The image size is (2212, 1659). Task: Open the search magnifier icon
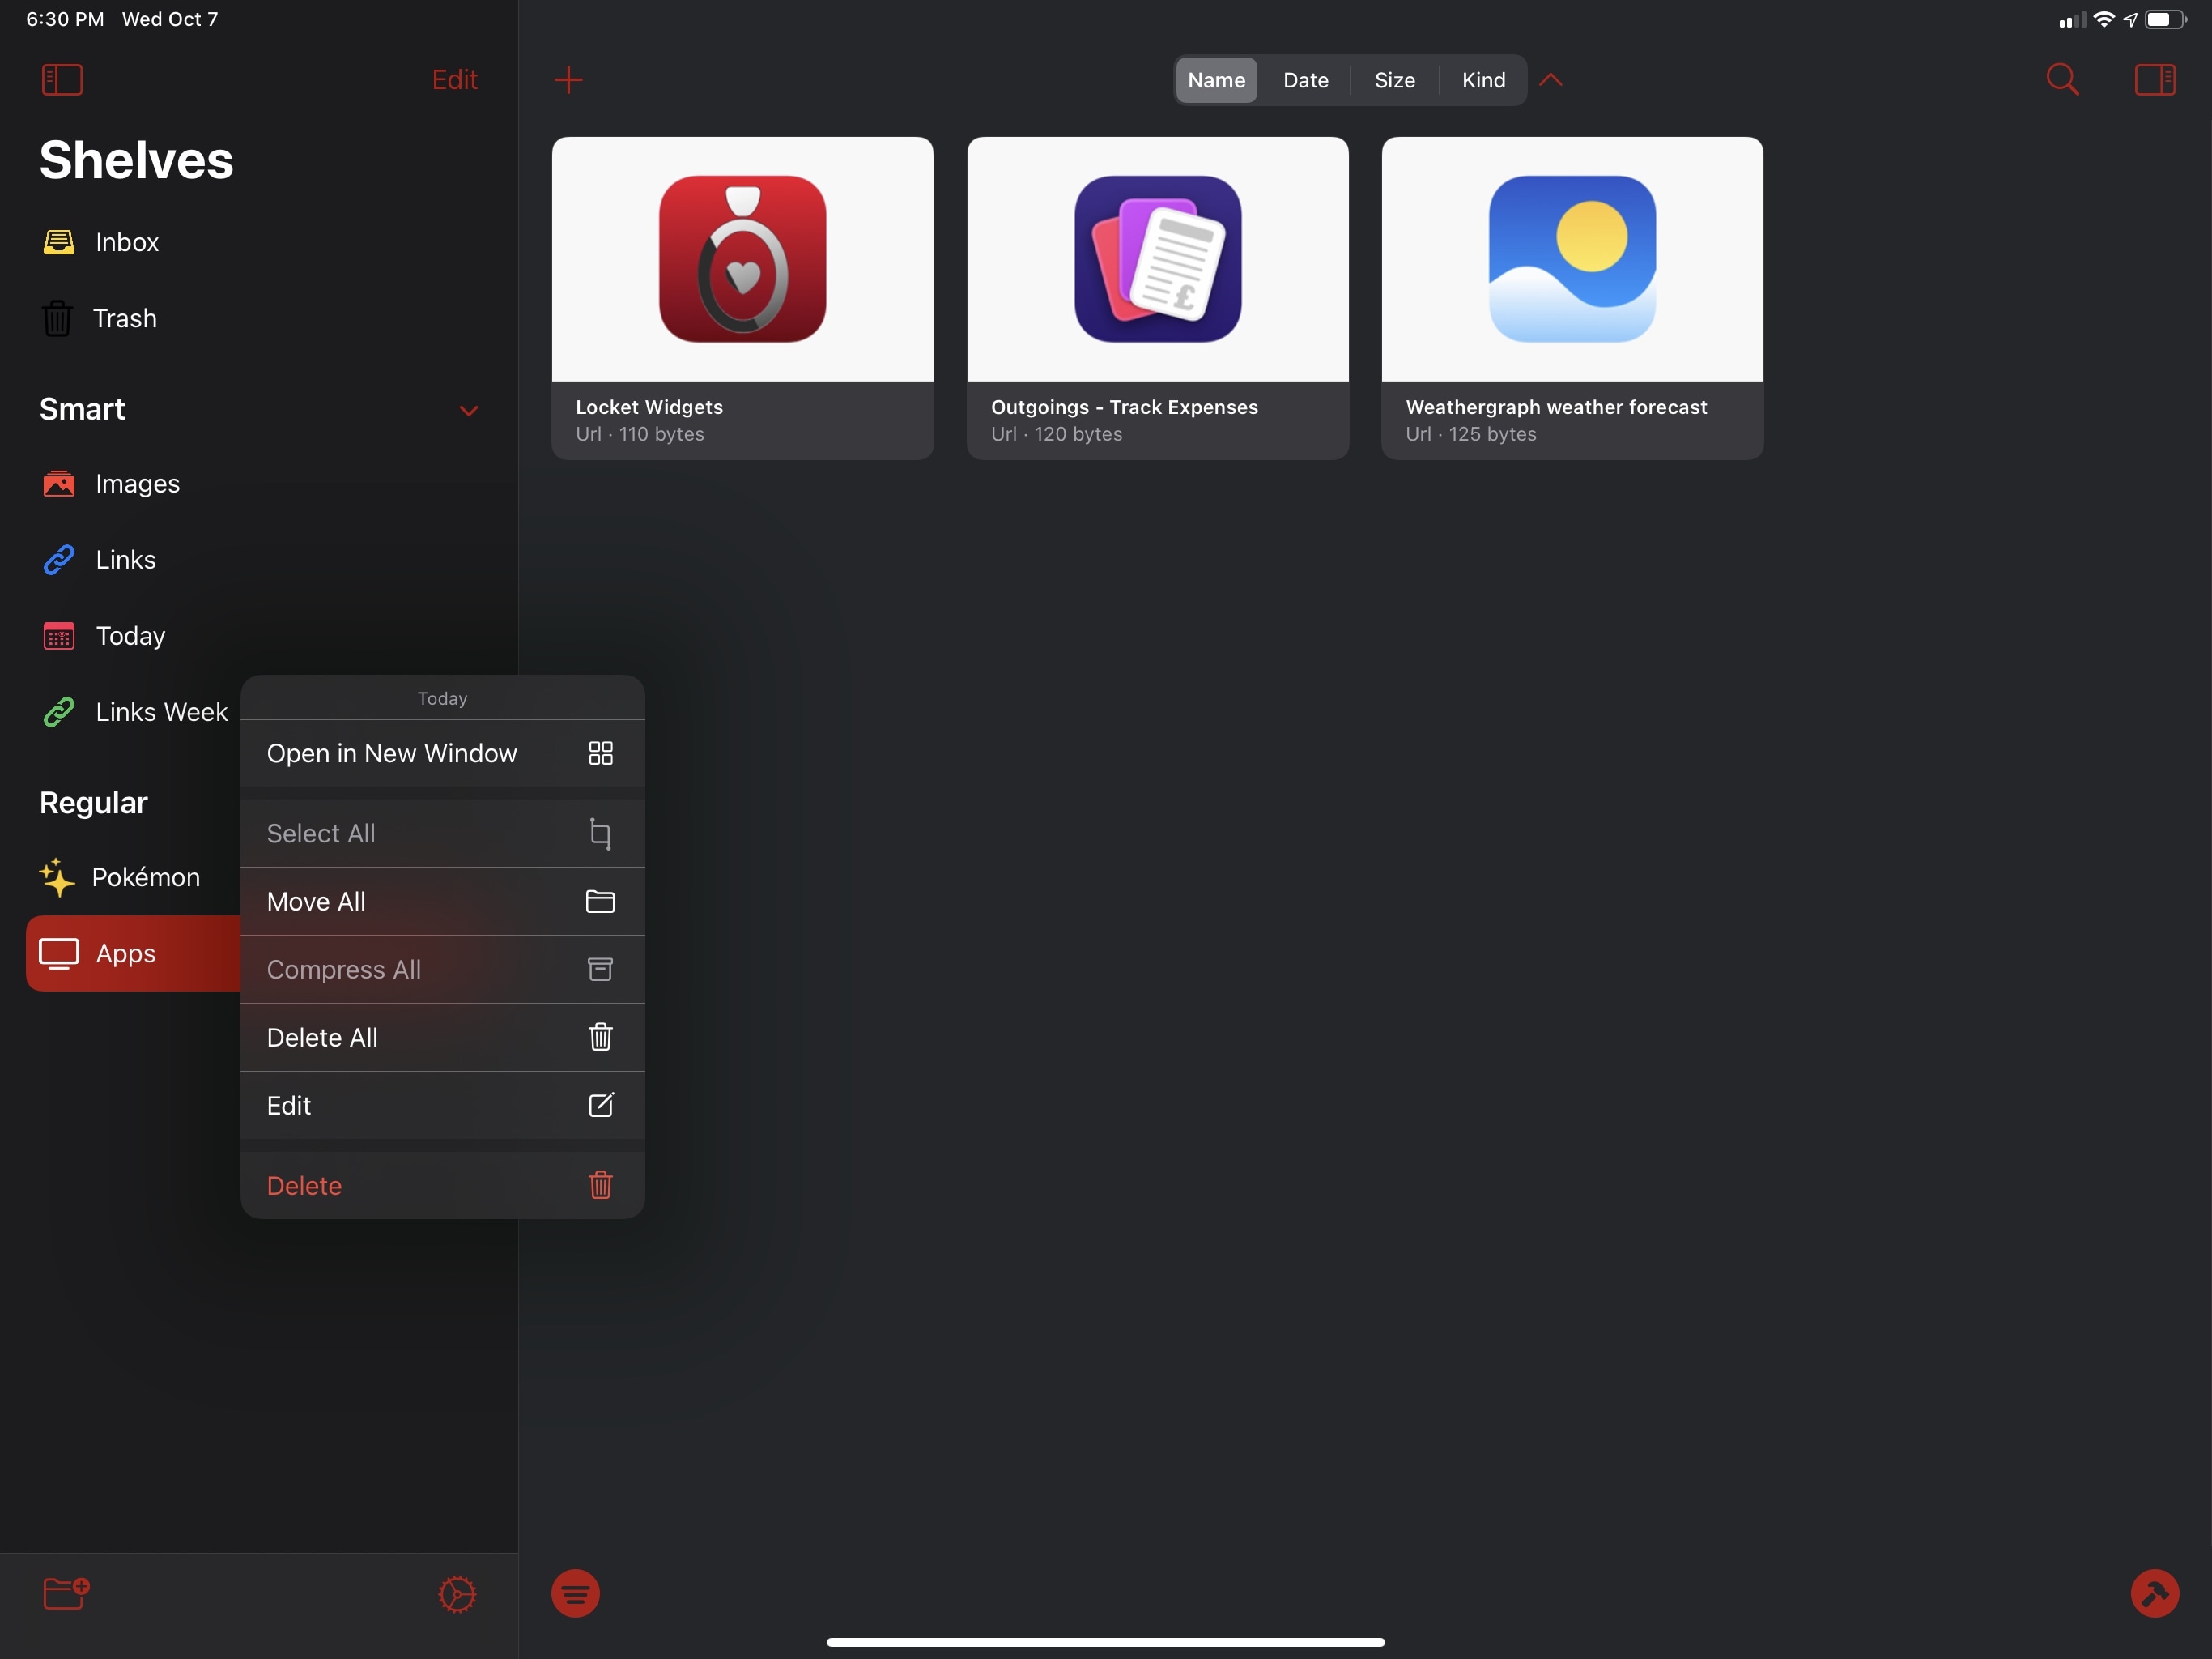(2062, 80)
